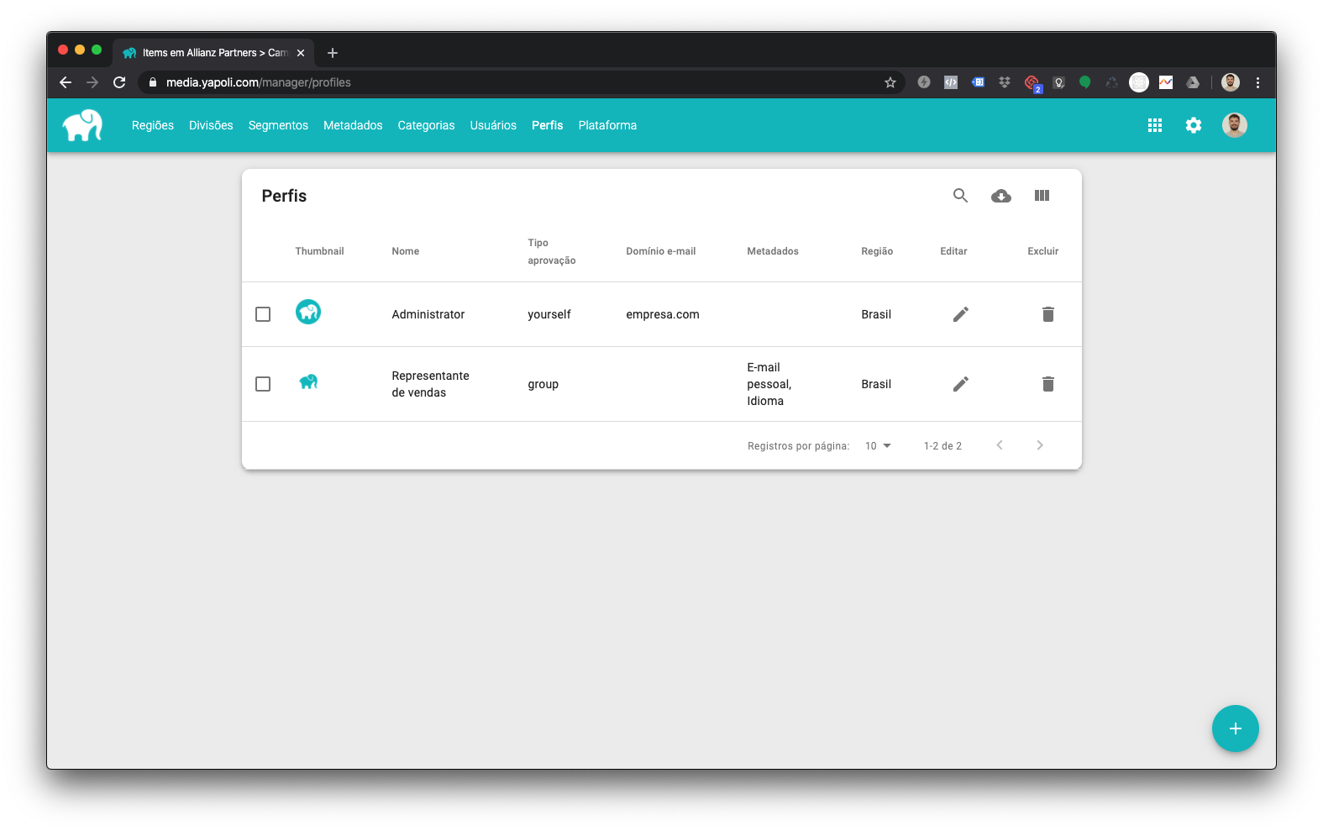Click the Região column header
Image resolution: width=1323 pixels, height=831 pixels.
877,251
